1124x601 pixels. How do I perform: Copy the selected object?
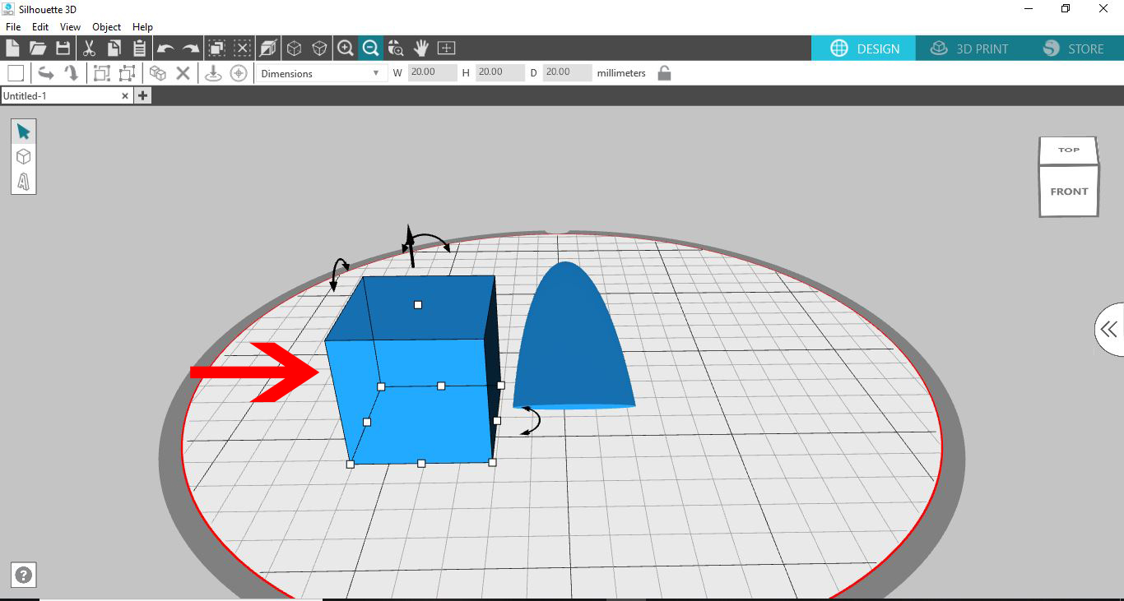pos(114,48)
